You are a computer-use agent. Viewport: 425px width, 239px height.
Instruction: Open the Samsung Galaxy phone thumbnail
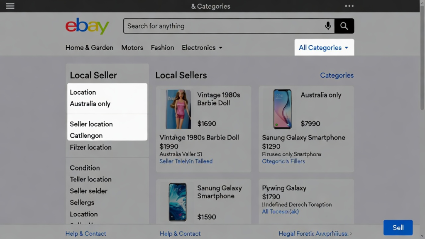tap(282, 109)
